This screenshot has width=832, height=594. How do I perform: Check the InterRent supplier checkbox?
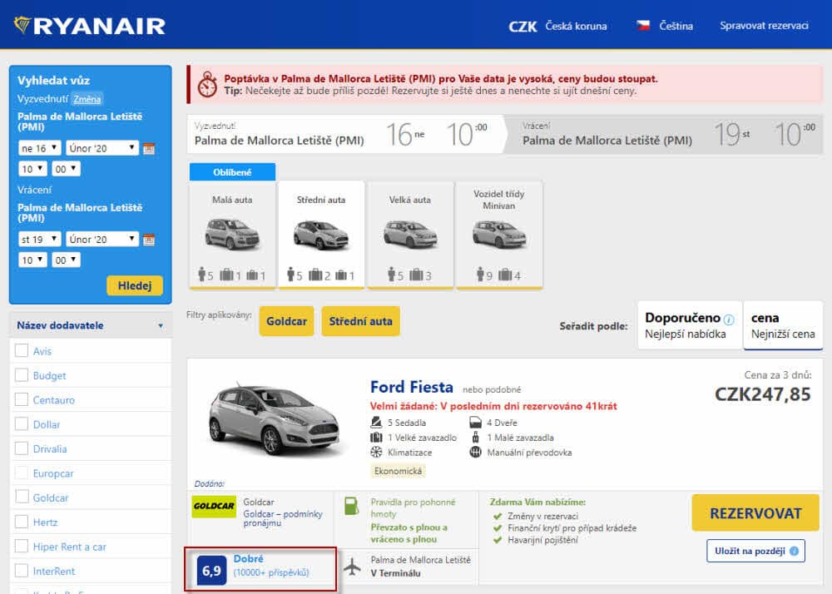click(x=22, y=570)
